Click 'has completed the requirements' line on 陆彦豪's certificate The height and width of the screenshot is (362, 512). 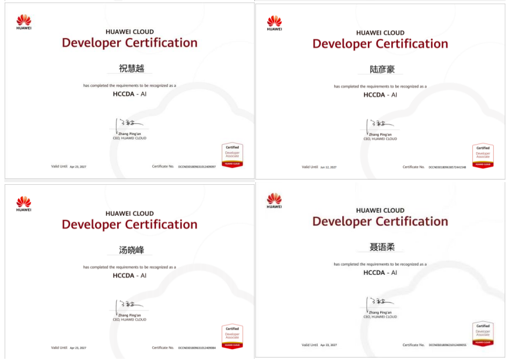tap(380, 87)
